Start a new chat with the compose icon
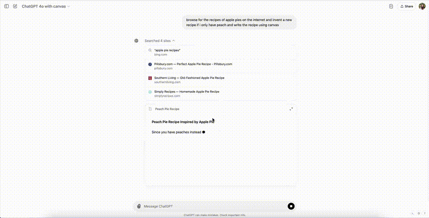 (x=15, y=6)
